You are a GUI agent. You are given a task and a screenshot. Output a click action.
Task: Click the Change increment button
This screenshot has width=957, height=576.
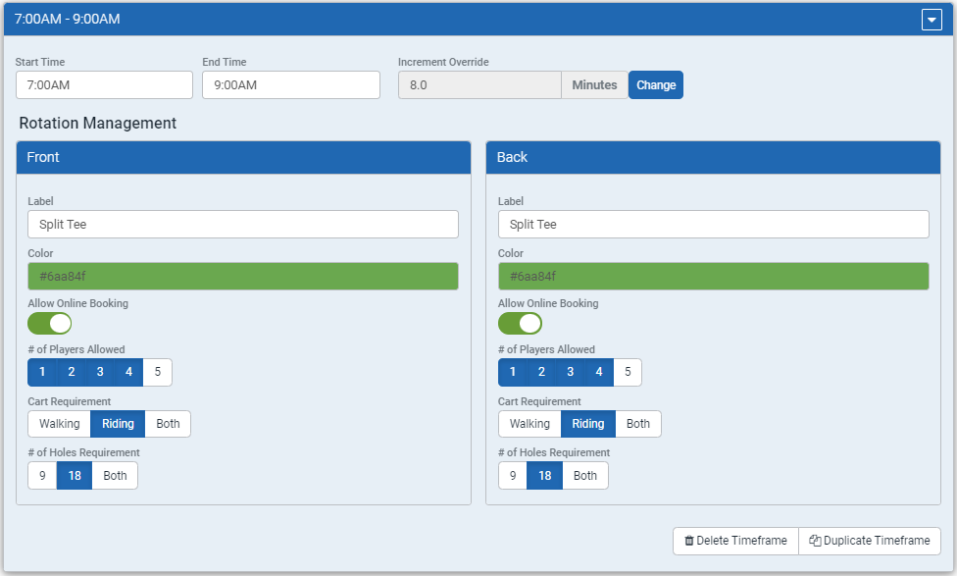point(656,85)
